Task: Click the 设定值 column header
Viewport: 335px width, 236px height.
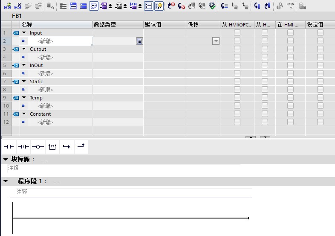Action: pos(320,25)
